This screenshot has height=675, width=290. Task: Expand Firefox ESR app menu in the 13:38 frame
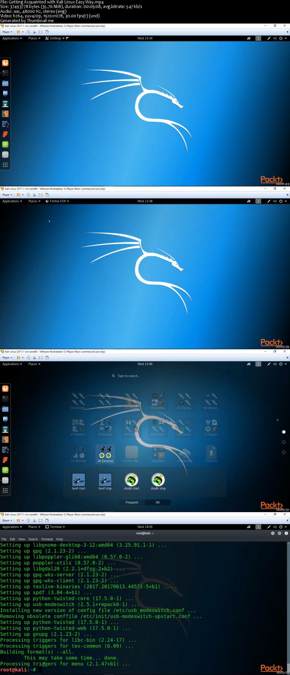click(57, 201)
